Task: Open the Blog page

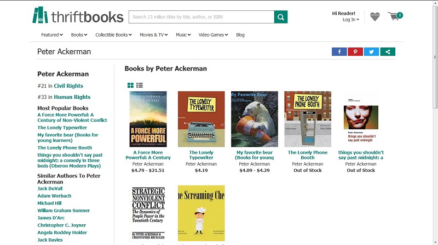Action: click(x=240, y=35)
